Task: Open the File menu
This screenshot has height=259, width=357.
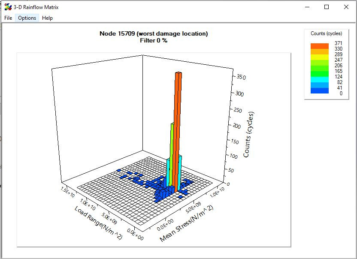Action: pyautogui.click(x=8, y=18)
